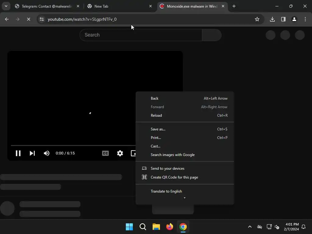Open the Windows Start menu

[129, 227]
